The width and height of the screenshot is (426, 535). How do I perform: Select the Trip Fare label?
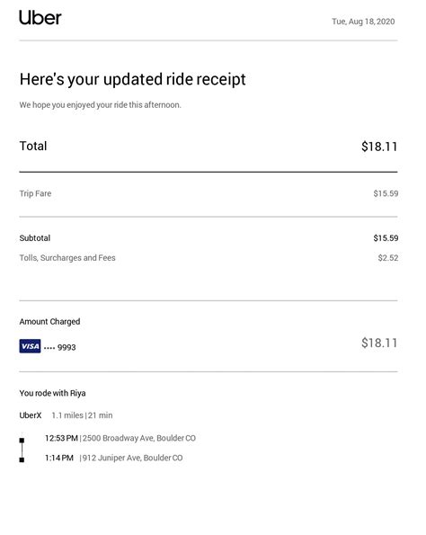35,193
